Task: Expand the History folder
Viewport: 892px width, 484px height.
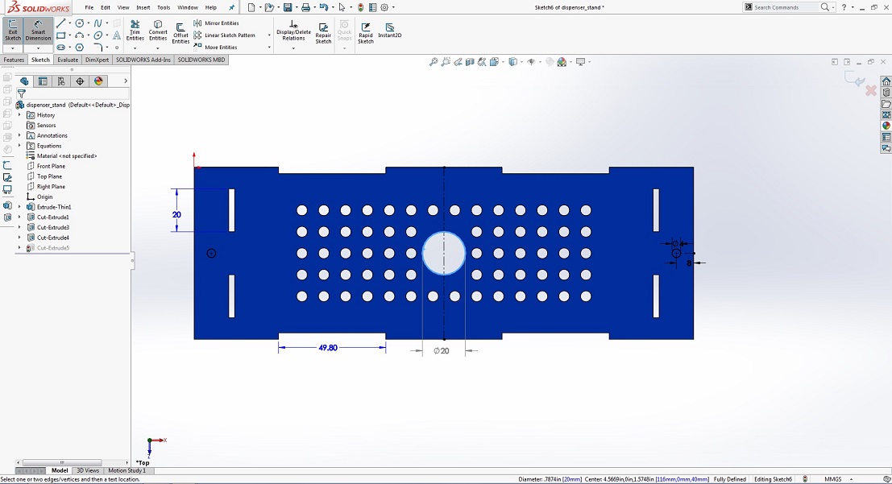Action: [19, 115]
